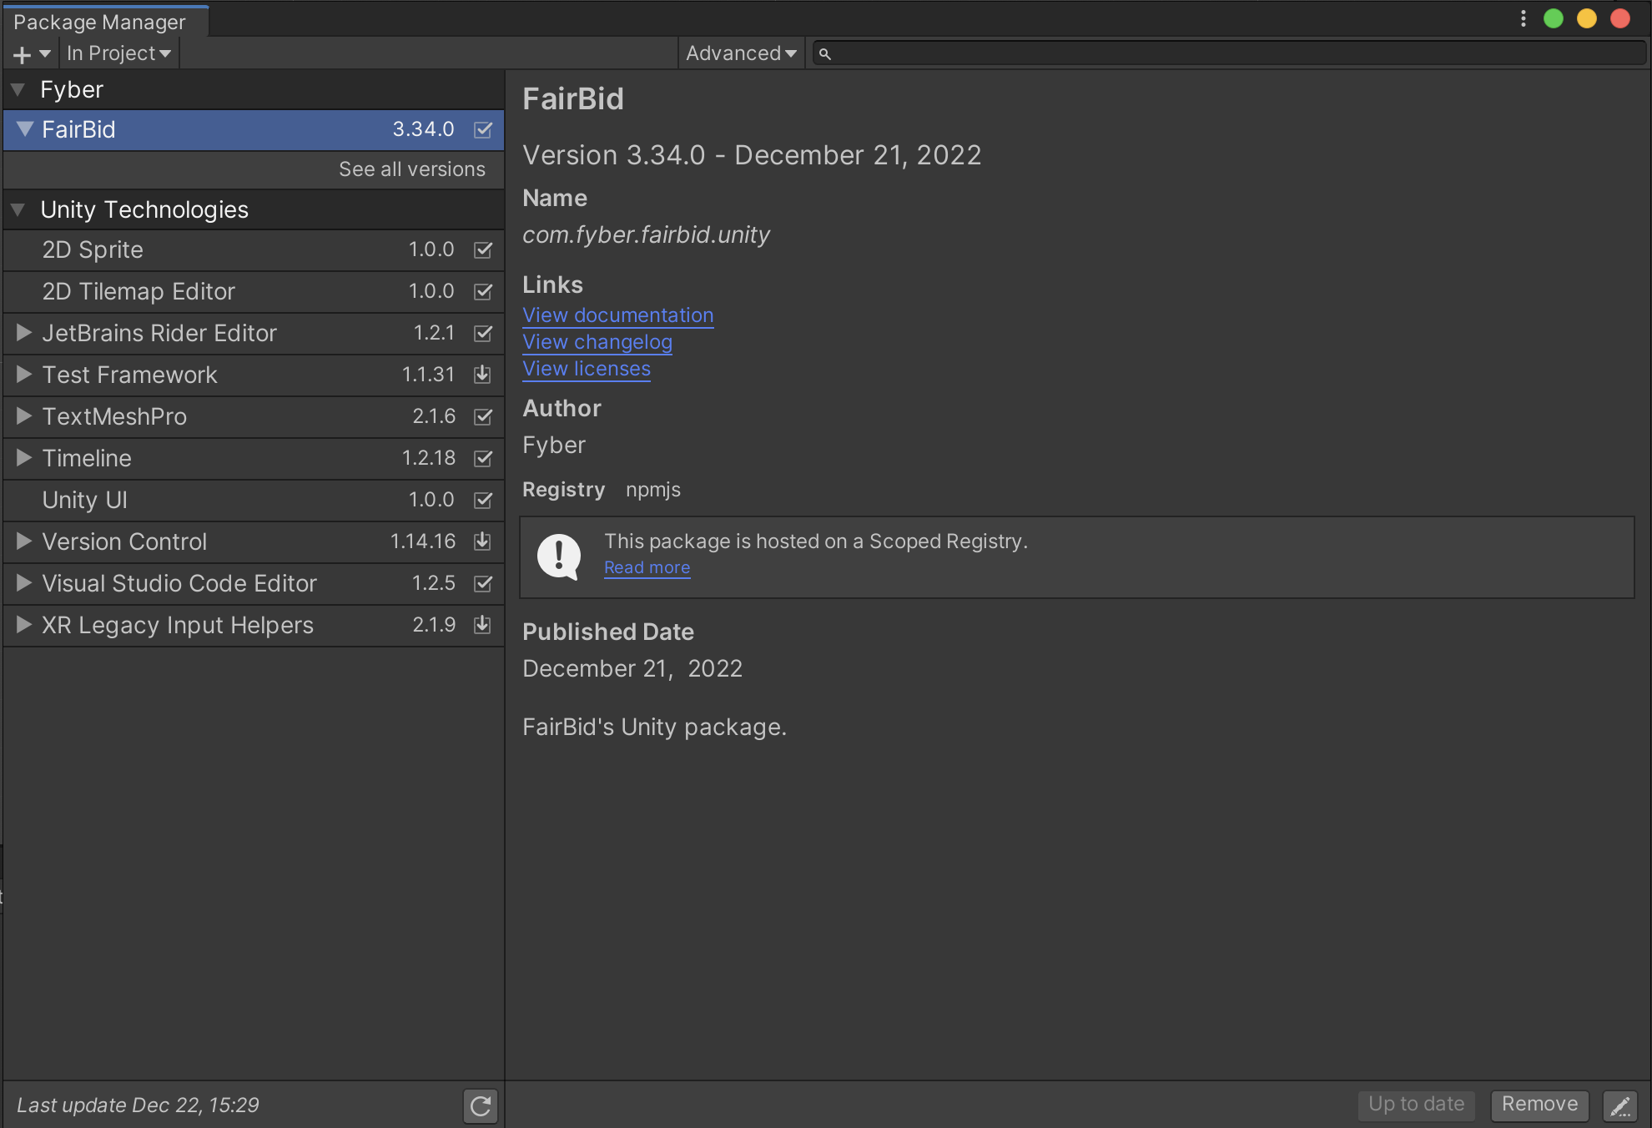
Task: Open the add package plus menu
Action: coord(32,54)
